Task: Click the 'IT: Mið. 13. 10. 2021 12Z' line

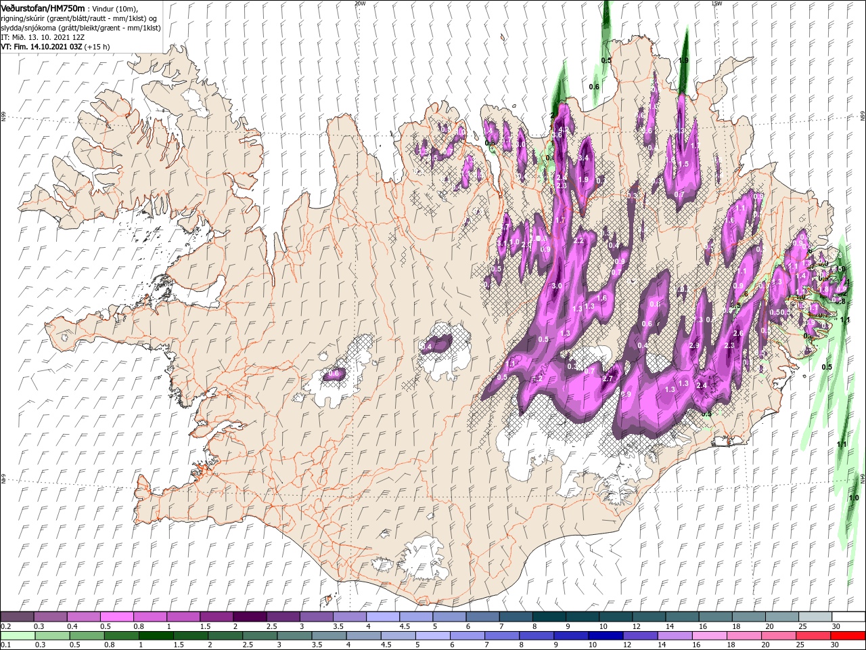Action: (43, 37)
